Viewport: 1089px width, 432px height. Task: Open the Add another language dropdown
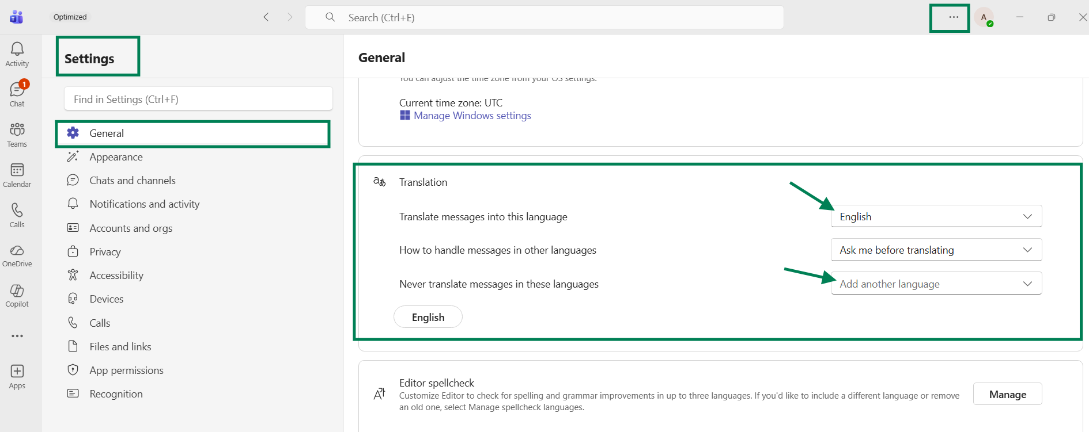[936, 284]
